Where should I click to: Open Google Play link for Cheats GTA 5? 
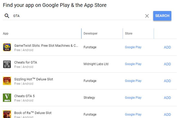(x=133, y=98)
